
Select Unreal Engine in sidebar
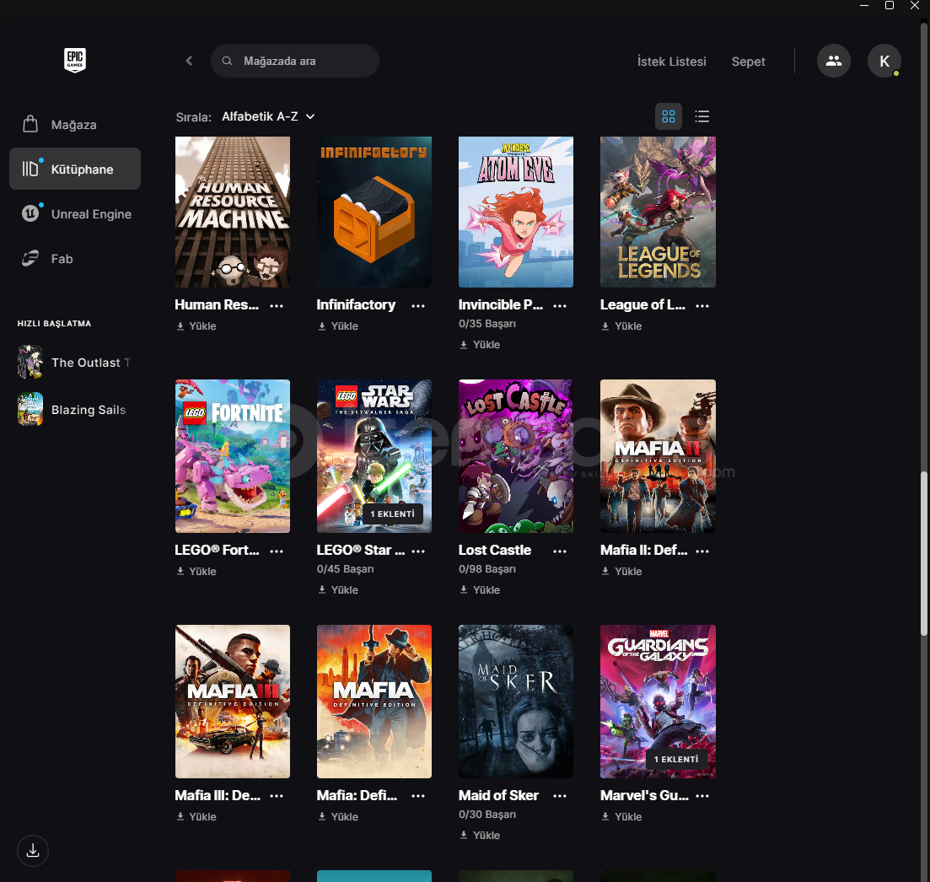pyautogui.click(x=90, y=214)
